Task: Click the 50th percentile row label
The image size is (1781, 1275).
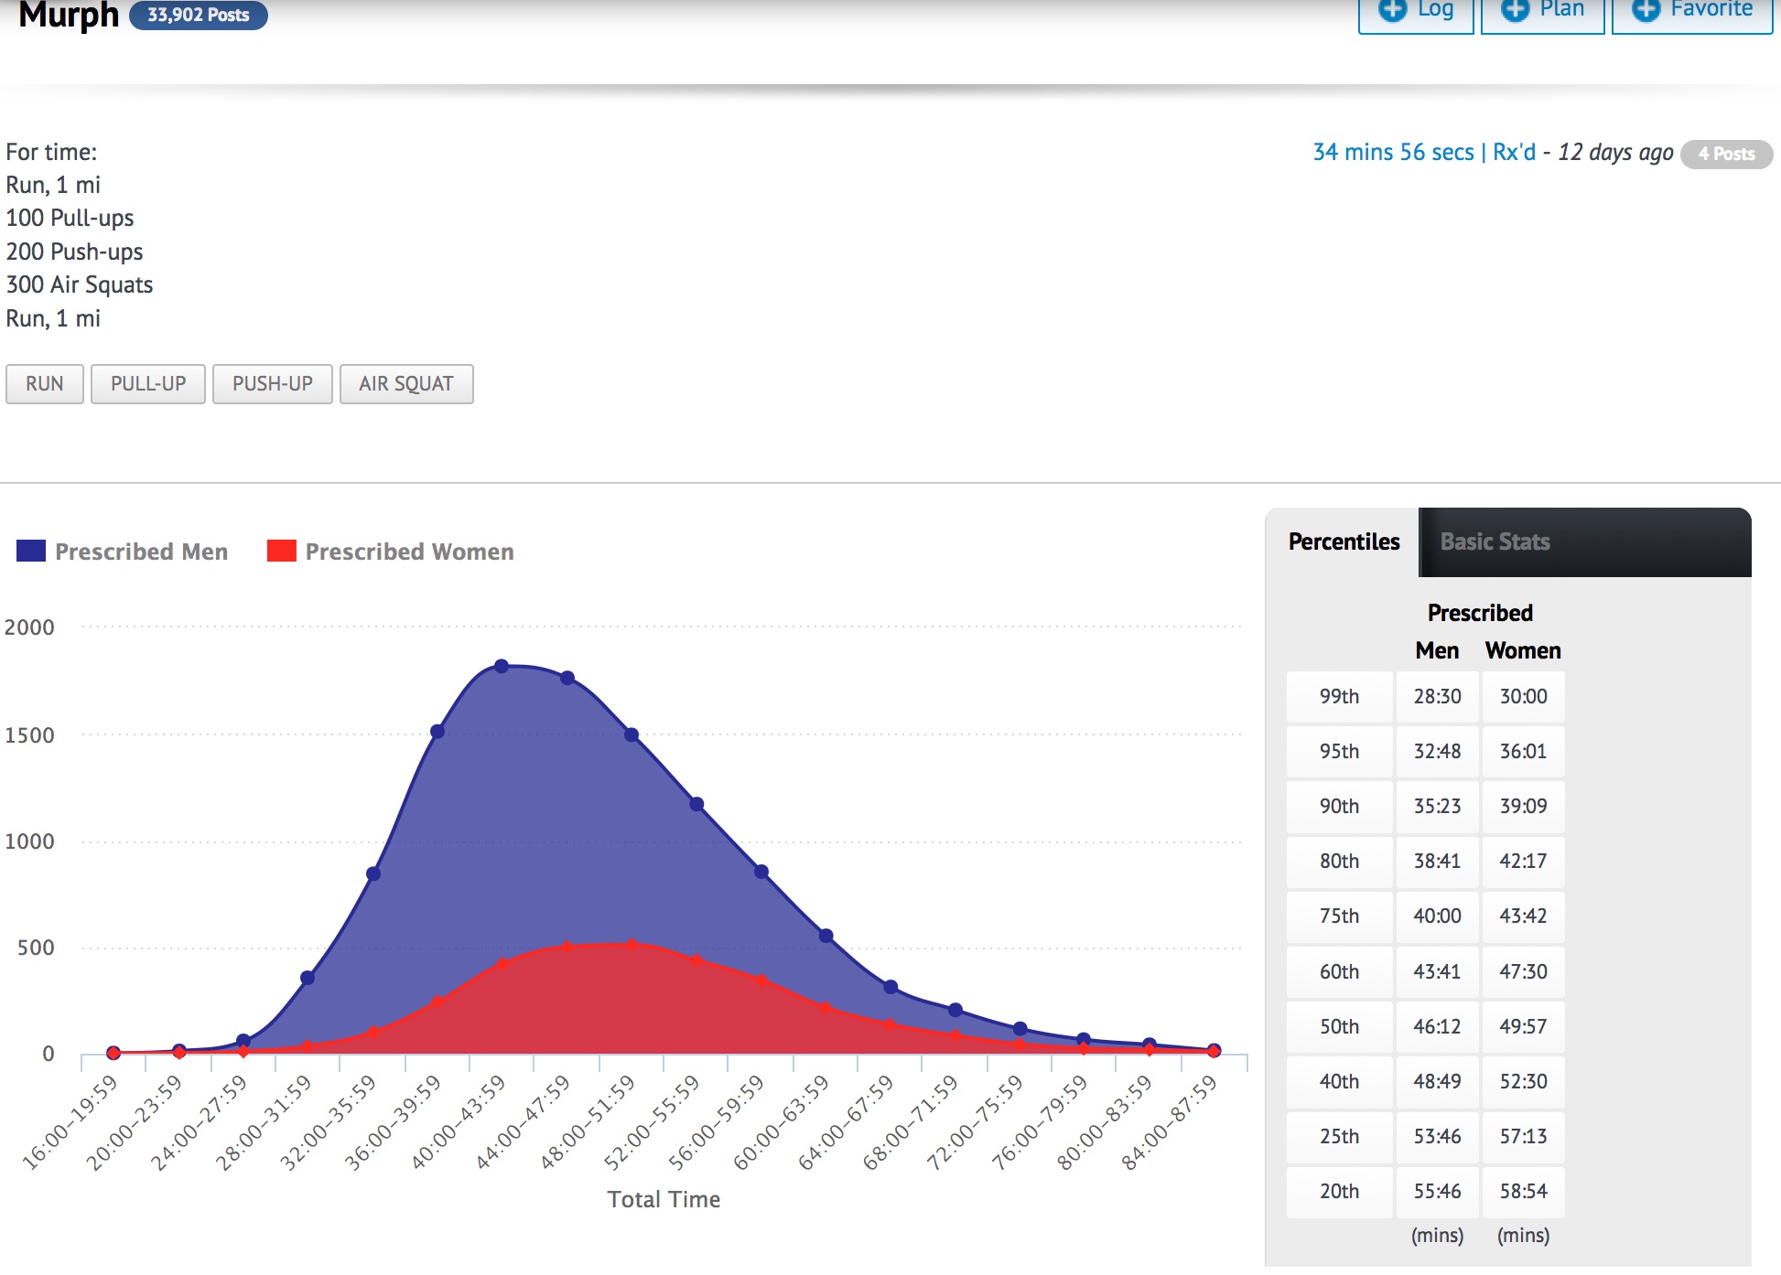Action: [x=1339, y=1026]
